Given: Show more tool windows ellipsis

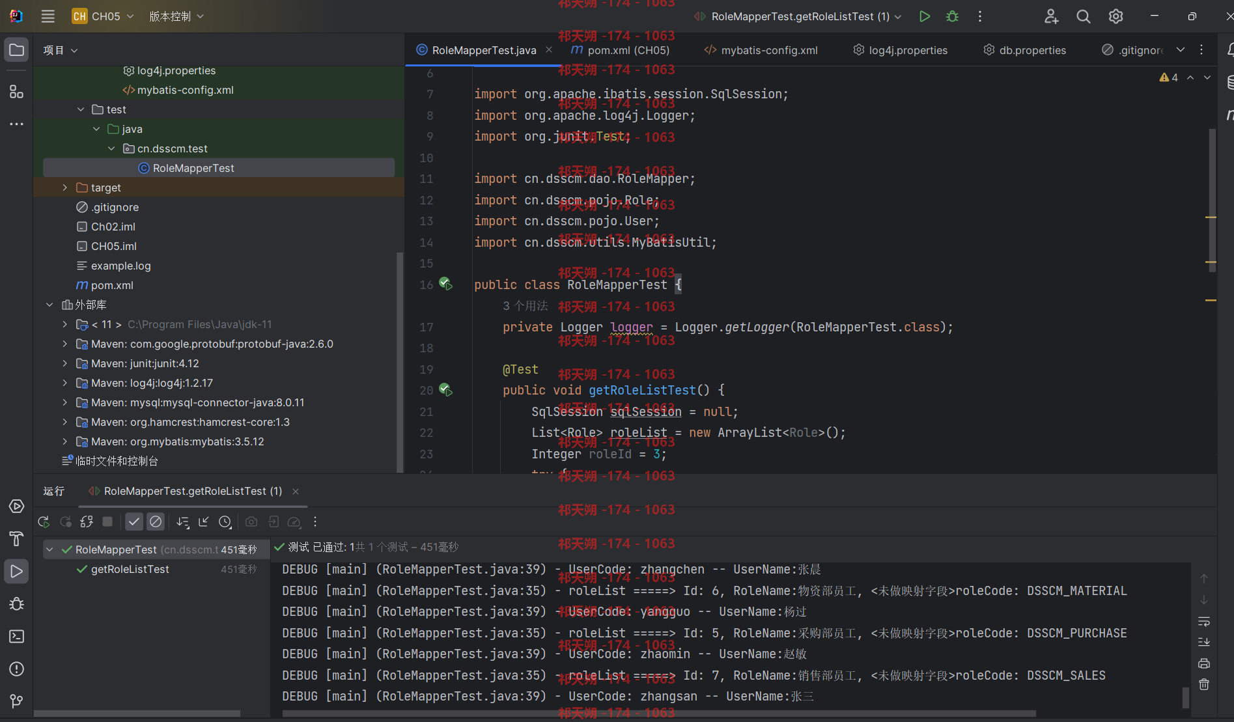Looking at the screenshot, I should coord(17,124).
